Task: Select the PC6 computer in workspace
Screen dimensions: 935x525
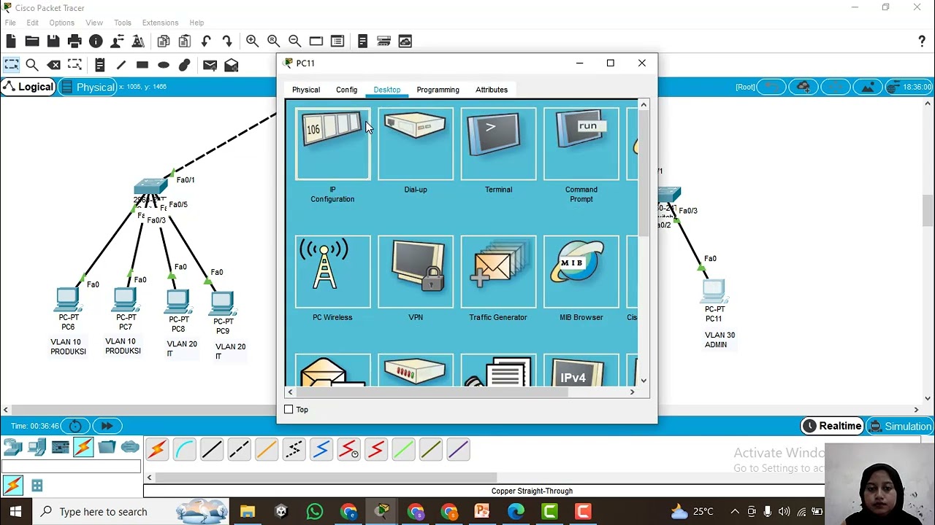Action: click(x=67, y=300)
